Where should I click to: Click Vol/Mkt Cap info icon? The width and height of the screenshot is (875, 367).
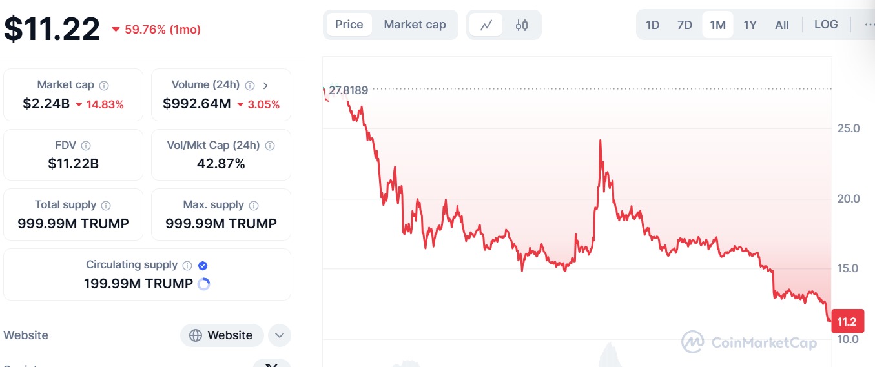pos(270,146)
